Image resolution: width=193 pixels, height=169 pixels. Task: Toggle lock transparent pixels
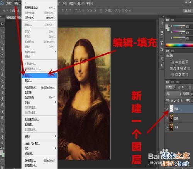(172, 100)
